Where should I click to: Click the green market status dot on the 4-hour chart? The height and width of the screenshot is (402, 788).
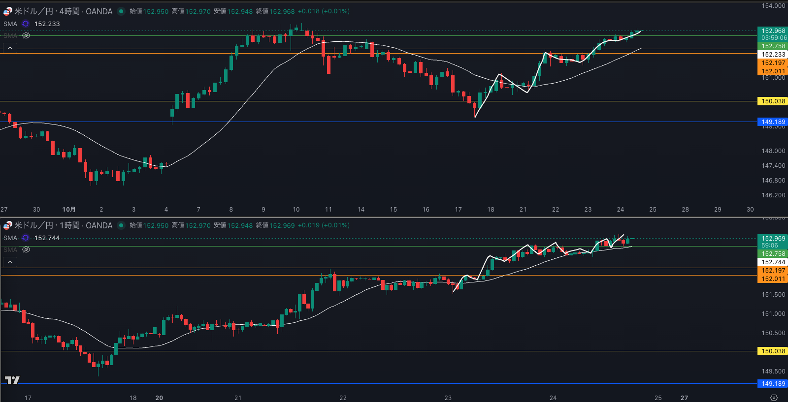[121, 11]
